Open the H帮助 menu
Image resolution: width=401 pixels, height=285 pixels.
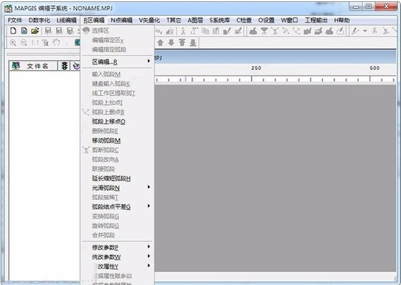(x=342, y=21)
